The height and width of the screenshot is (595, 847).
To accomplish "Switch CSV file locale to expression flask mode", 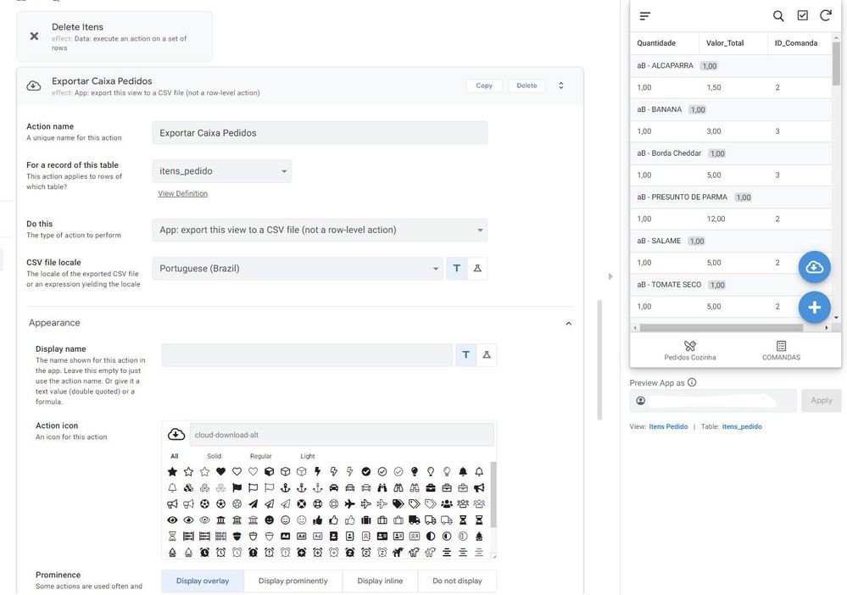I will 477,269.
